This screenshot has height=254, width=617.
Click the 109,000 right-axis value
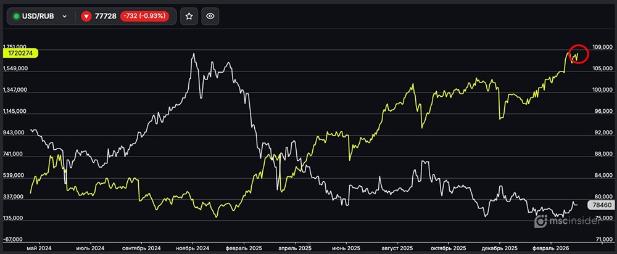coord(602,47)
